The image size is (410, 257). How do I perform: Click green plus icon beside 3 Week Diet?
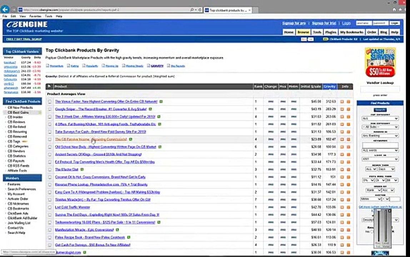(x=159, y=117)
